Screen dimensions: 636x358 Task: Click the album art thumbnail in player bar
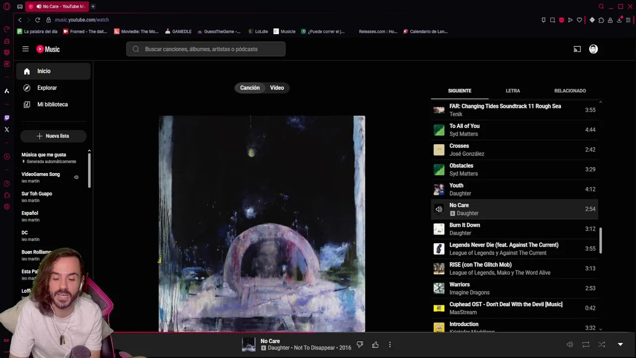pyautogui.click(x=248, y=345)
